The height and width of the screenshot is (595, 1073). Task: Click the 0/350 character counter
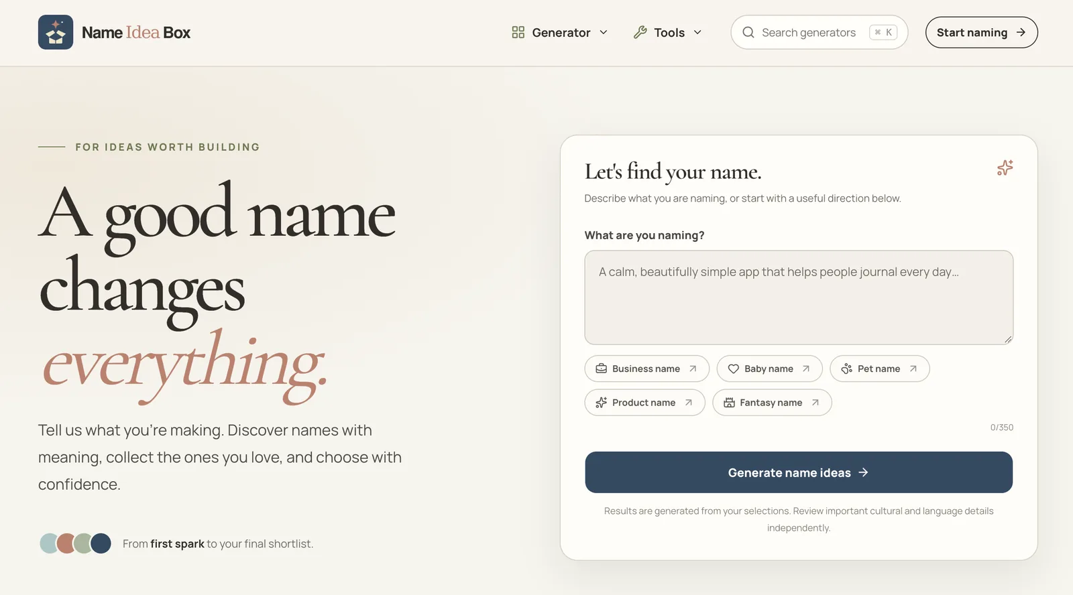click(1002, 427)
